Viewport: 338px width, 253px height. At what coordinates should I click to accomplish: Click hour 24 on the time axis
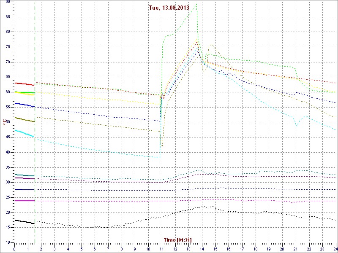tap(335, 249)
